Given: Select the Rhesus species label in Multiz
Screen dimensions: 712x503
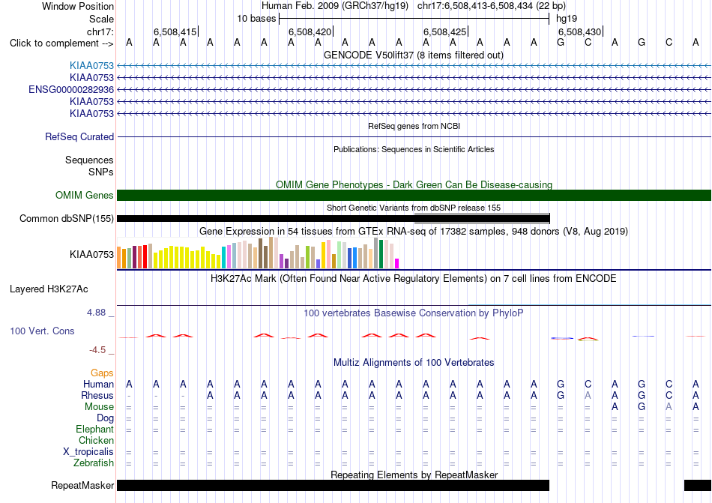Looking at the screenshot, I should [x=97, y=395].
